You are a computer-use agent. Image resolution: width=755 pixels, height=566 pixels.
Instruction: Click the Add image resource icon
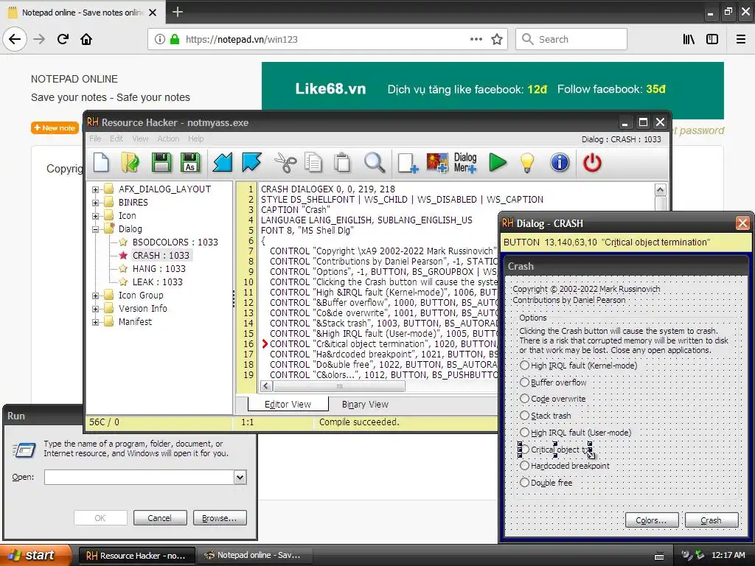[x=437, y=163]
